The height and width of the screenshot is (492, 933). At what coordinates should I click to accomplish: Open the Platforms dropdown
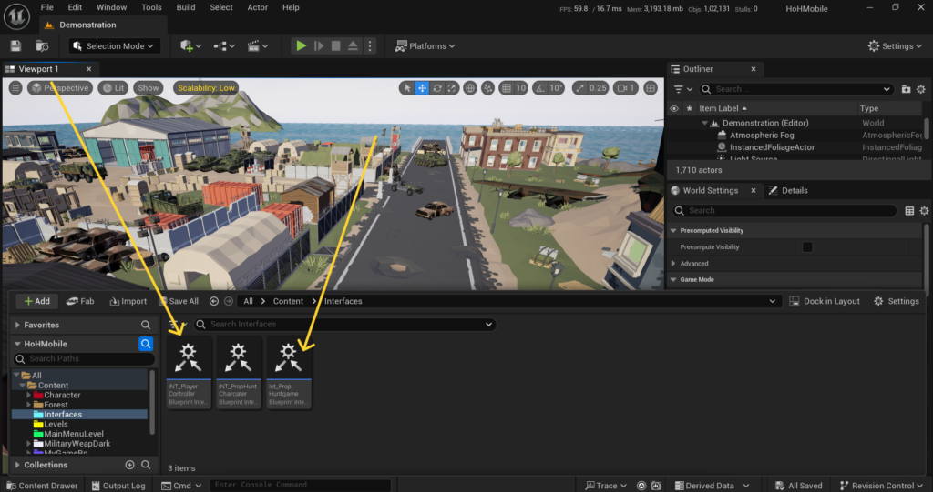coord(425,45)
